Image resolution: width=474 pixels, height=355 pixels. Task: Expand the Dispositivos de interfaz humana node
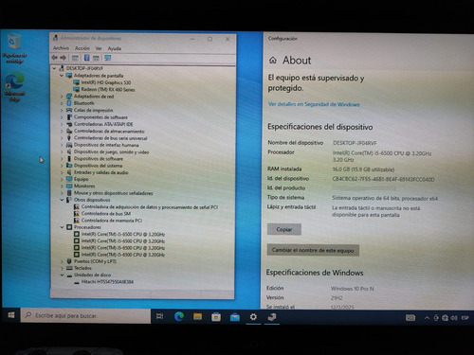(62, 145)
